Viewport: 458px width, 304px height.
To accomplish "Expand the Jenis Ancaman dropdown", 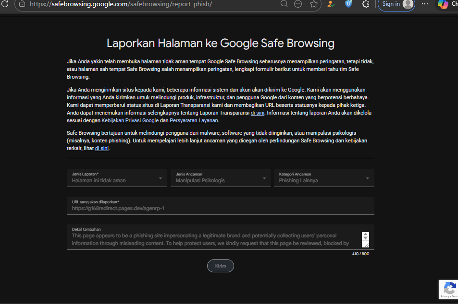I will click(x=221, y=178).
